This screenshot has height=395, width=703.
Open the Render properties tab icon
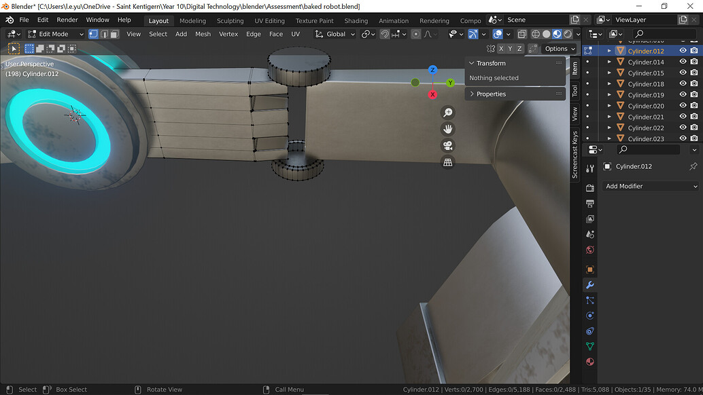pos(590,188)
